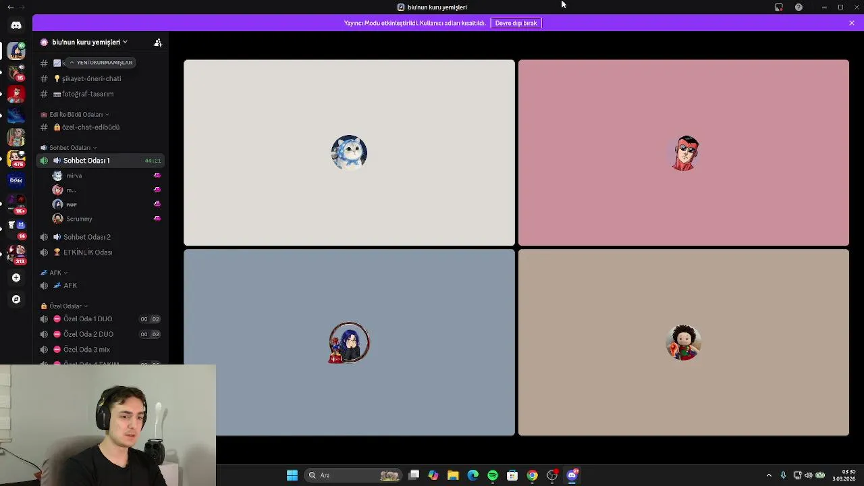
Task: Click the Discord taskbar icon
Action: (572, 475)
